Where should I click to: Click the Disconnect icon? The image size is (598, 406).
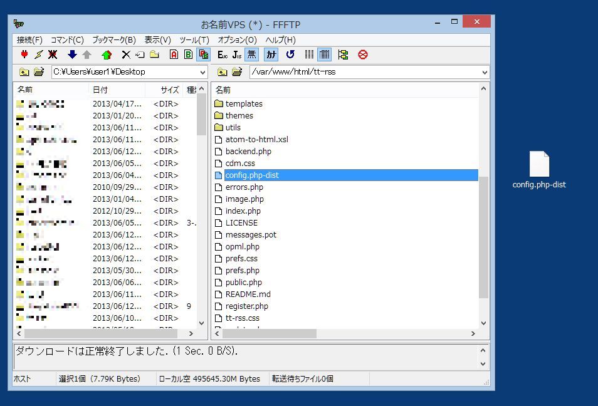point(53,55)
